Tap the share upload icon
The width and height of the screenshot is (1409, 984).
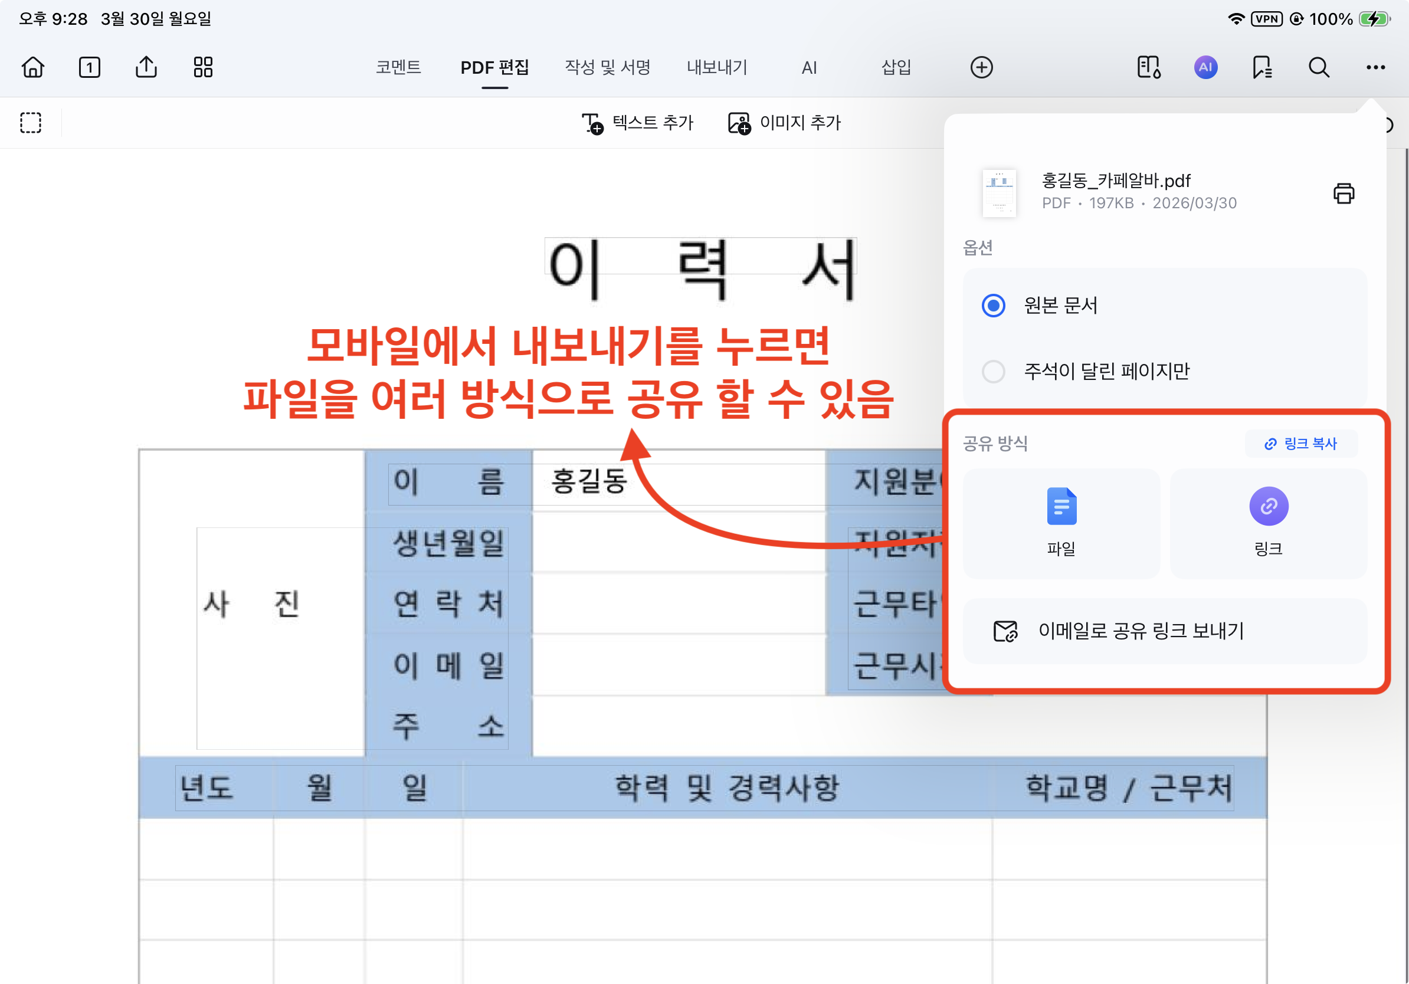click(x=146, y=67)
